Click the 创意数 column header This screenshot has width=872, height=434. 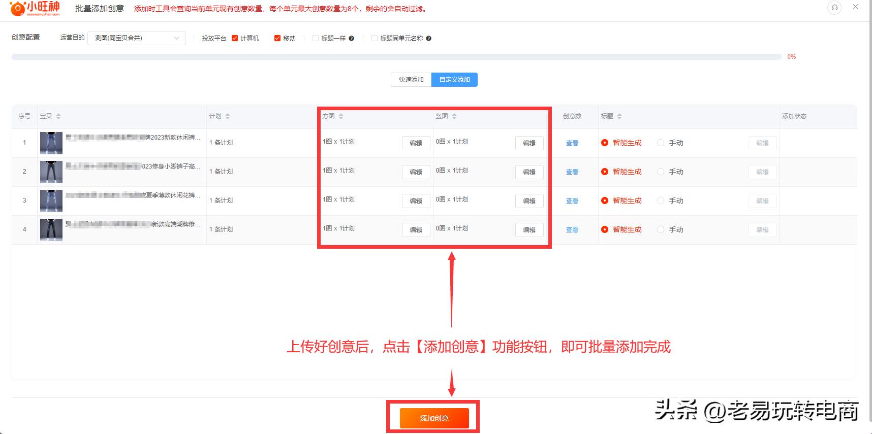(x=572, y=116)
